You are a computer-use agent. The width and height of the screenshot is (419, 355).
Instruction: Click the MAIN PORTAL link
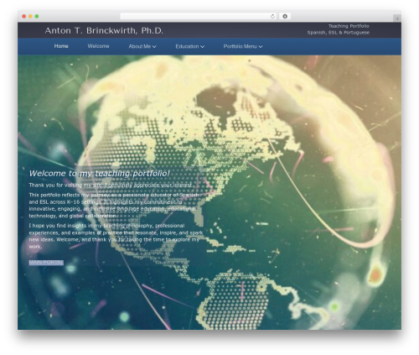tap(46, 263)
